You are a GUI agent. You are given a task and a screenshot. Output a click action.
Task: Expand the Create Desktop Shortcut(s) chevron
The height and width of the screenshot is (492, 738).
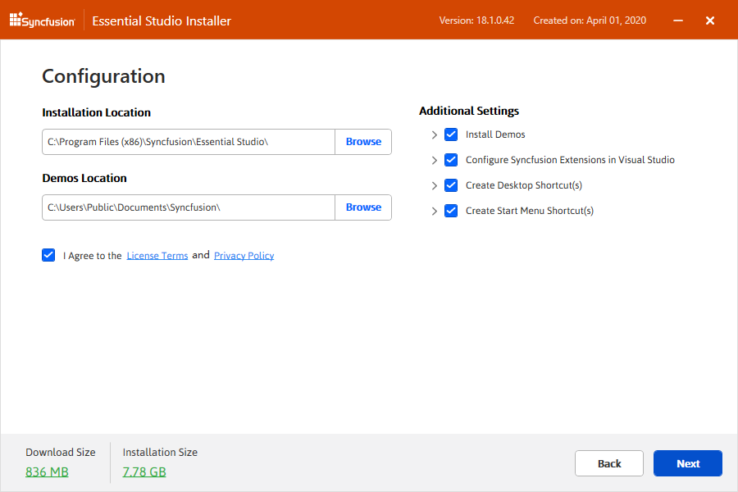(434, 186)
